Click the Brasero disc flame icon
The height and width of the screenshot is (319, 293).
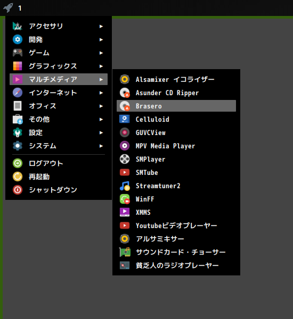pyautogui.click(x=125, y=106)
